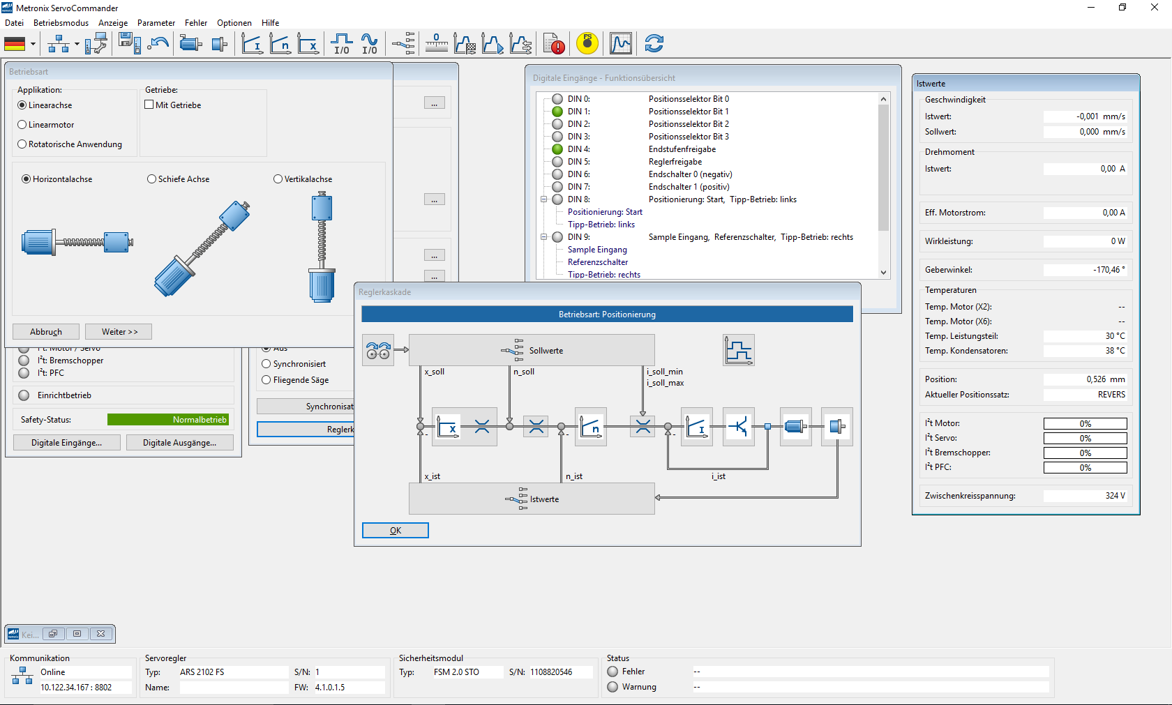
Task: Click step response icon in Reglerkaskade
Action: [739, 350]
